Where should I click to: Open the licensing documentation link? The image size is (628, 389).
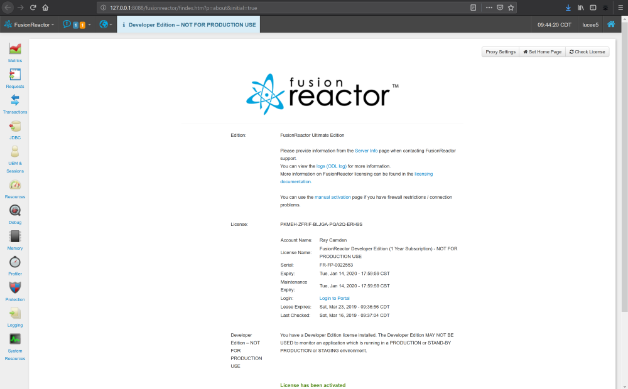click(423, 174)
